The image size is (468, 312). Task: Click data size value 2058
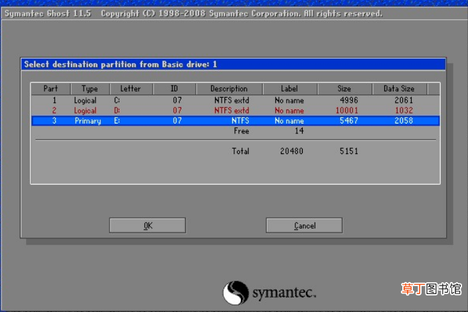click(404, 121)
